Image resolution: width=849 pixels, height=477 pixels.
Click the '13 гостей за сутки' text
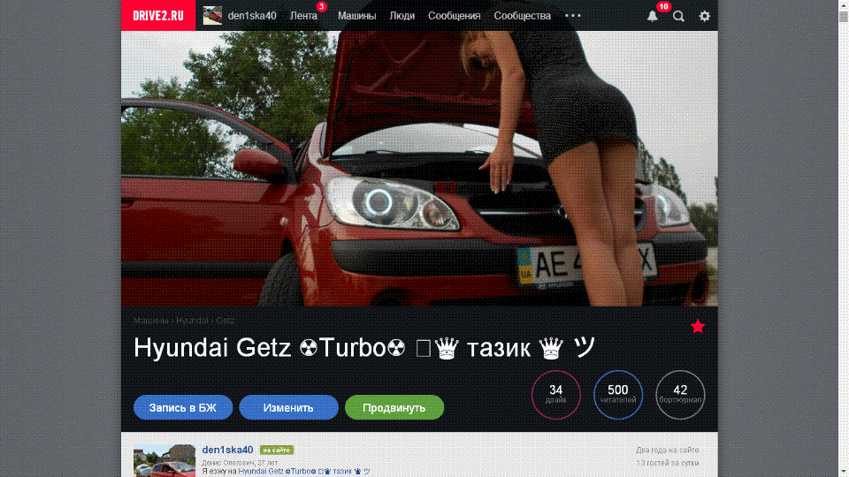pyautogui.click(x=667, y=463)
